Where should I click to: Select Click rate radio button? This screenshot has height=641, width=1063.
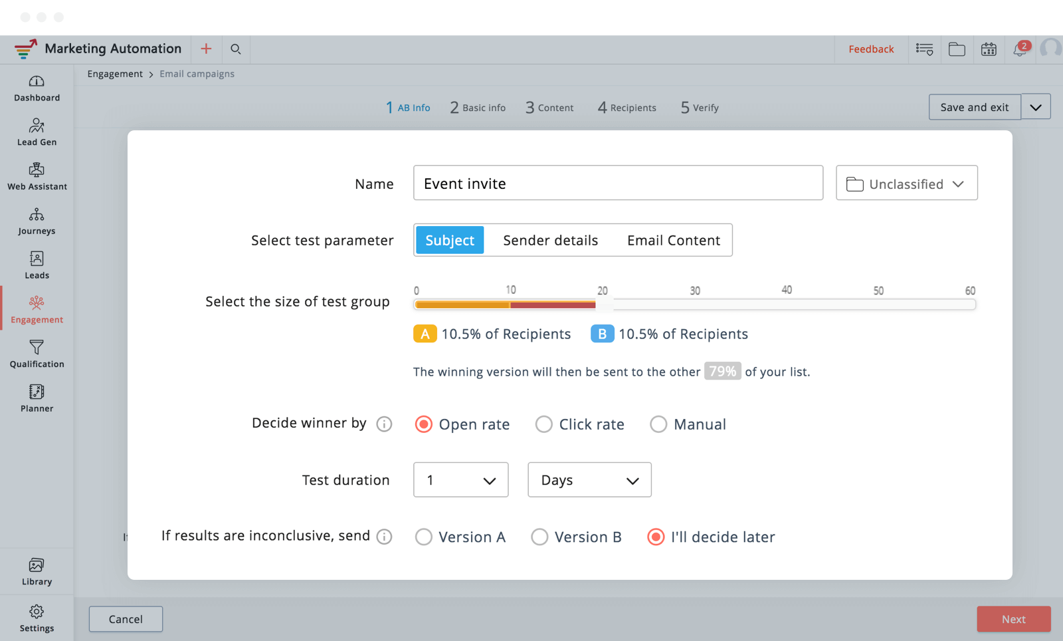(544, 424)
